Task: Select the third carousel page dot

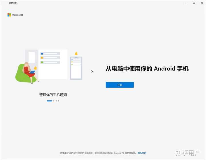Action: (x=56, y=101)
